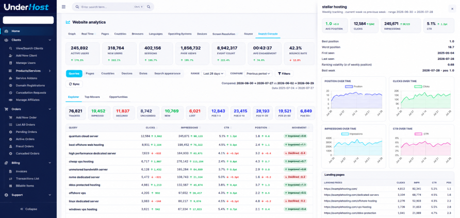Toggle the hamburger menu icon
Viewport: 460px width, 218px height.
pos(63,7)
